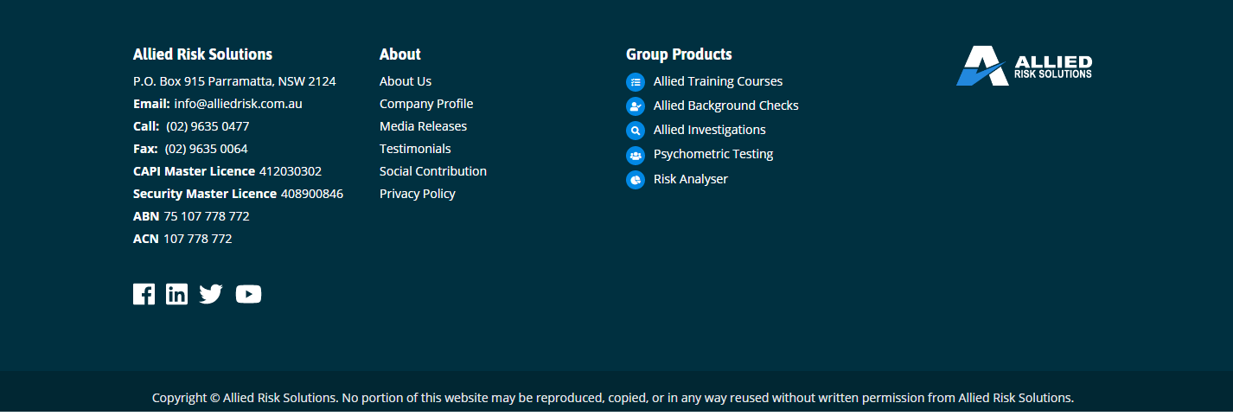Click the Psychometric Testing group icon

(636, 155)
